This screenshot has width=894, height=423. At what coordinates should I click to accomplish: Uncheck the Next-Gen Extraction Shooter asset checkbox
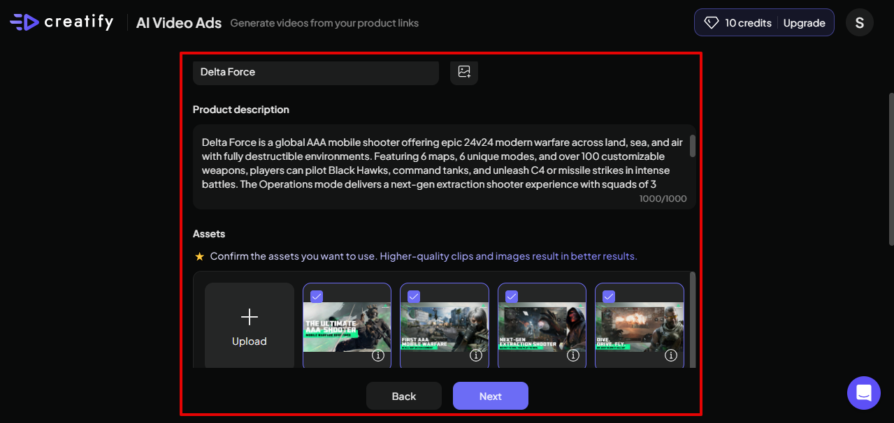[x=512, y=297]
